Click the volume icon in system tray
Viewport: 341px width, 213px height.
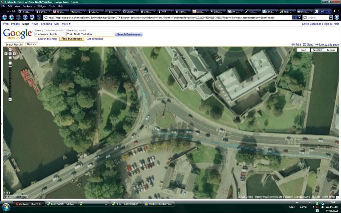[323, 207]
